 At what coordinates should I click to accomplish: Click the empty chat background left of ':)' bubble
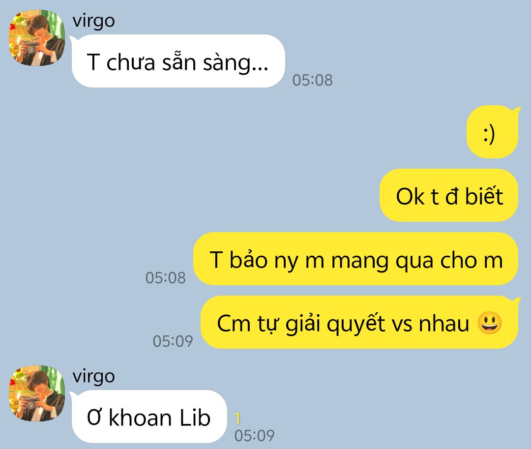click(237, 132)
